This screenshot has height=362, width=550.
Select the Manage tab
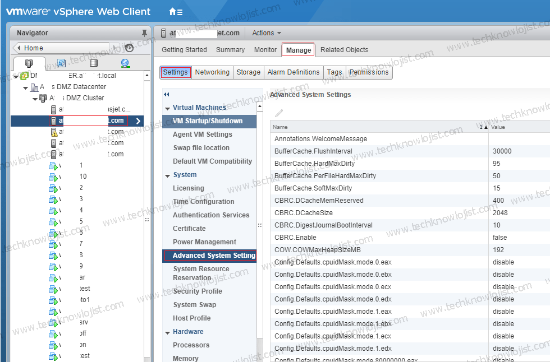point(298,50)
